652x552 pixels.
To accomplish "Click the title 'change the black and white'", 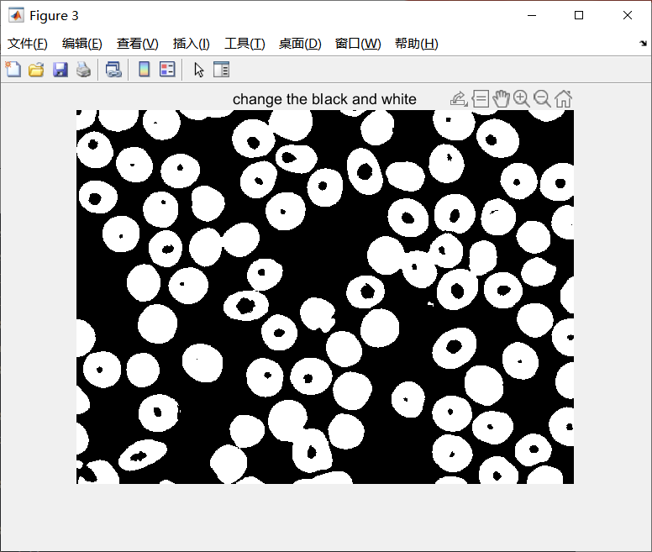I will pos(324,99).
